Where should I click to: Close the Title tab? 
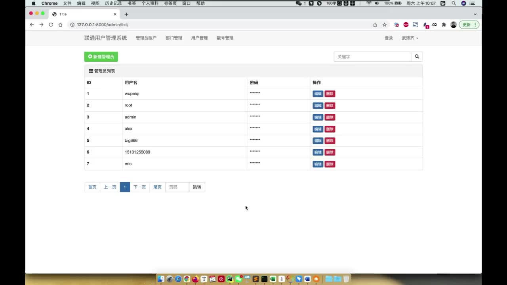115,14
